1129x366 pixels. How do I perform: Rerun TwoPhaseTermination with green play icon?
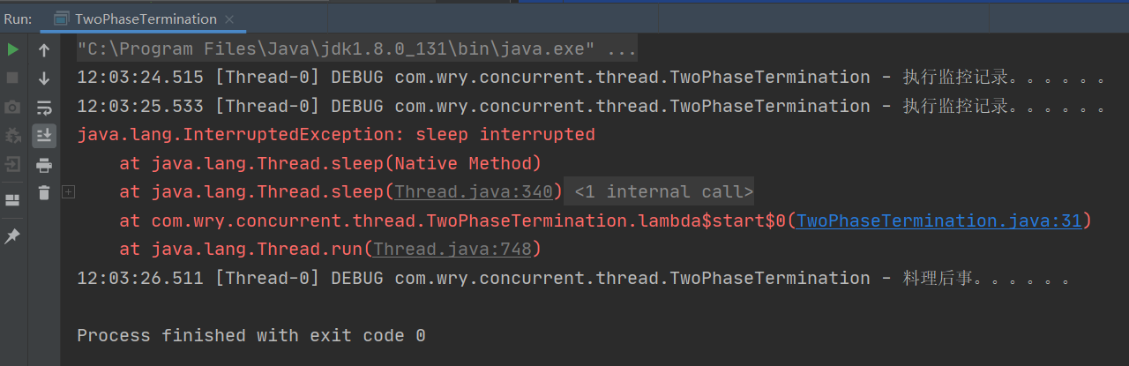pos(12,50)
